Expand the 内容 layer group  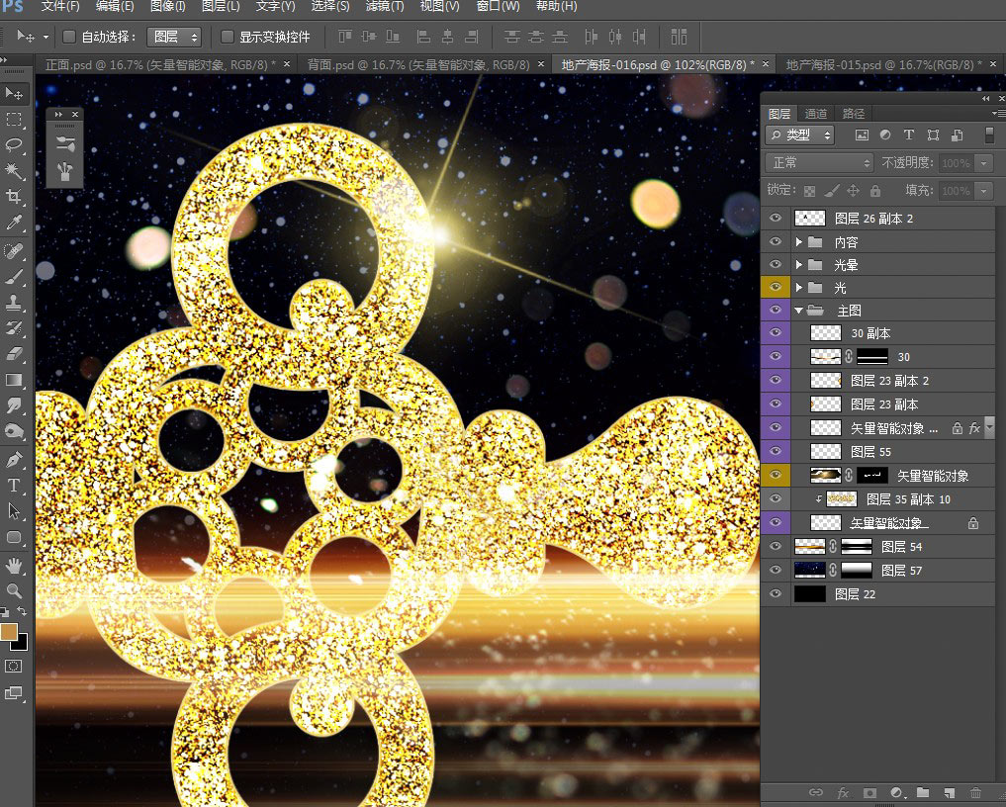pyautogui.click(x=799, y=242)
